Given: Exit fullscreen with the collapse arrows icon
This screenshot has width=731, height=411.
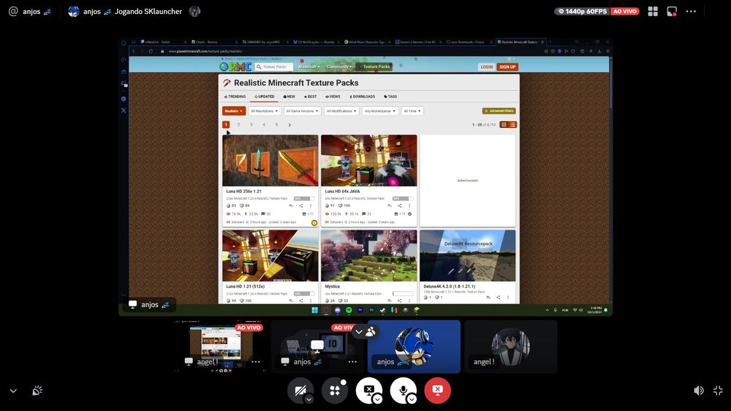Looking at the screenshot, I should click(718, 391).
